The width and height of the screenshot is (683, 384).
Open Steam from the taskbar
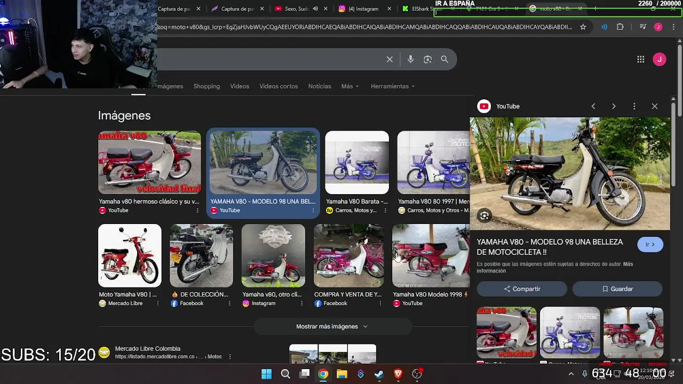coord(379,374)
